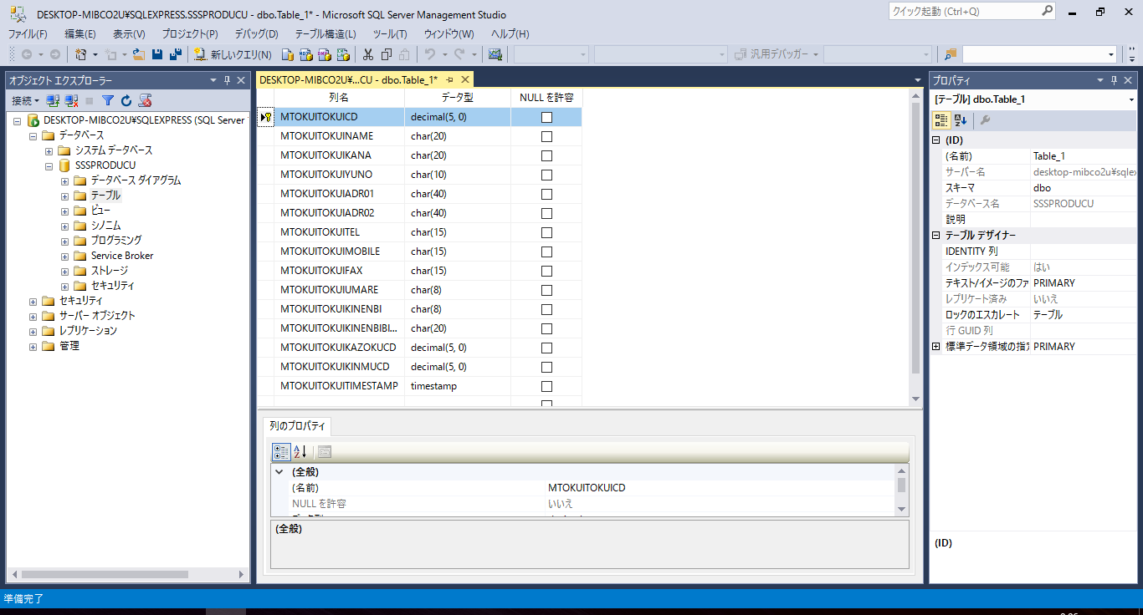Toggle Allow Nulls for MTOKUITOKUIADR01
Screen dimensions: 1143x615
click(546, 194)
